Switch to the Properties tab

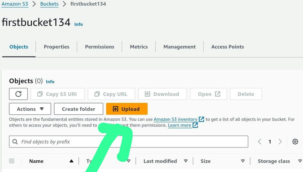[x=56, y=47]
